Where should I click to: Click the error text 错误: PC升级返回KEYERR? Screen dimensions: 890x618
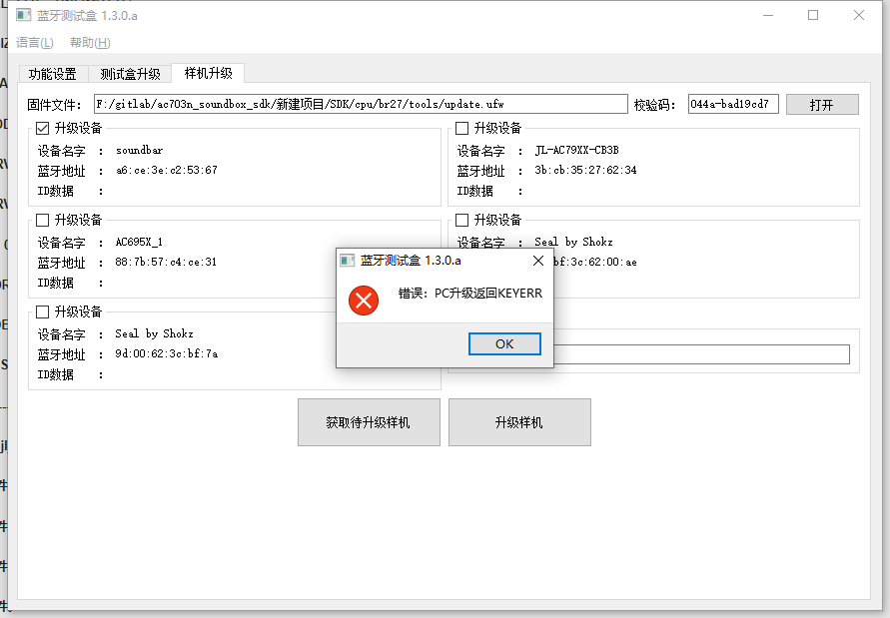click(470, 294)
